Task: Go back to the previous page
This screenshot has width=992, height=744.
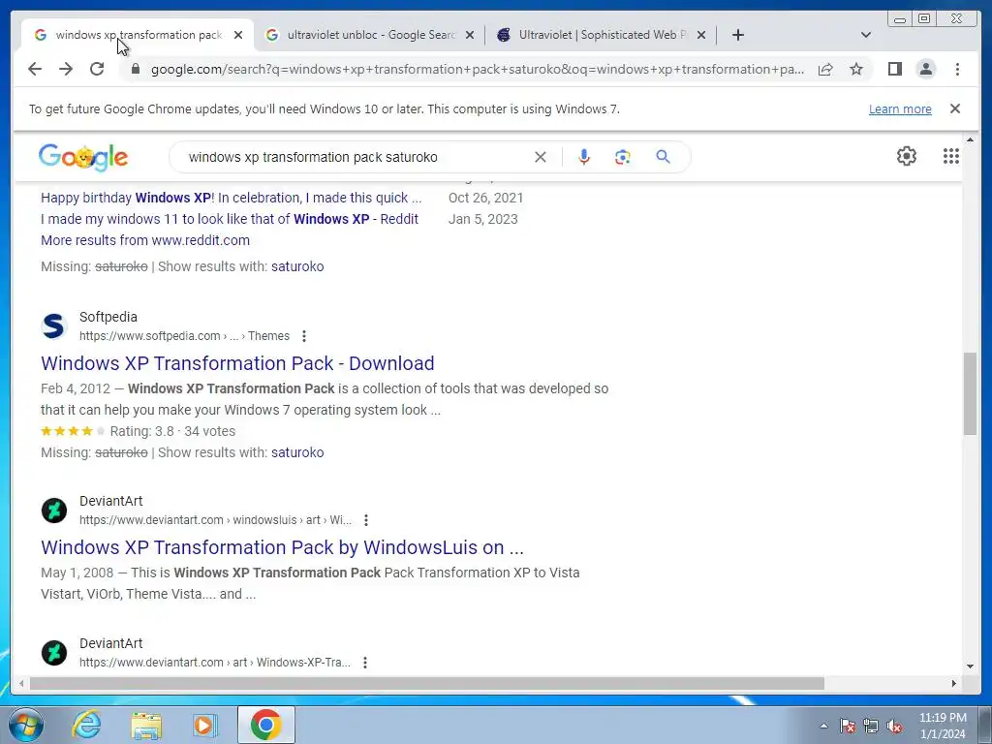Action: pyautogui.click(x=35, y=69)
